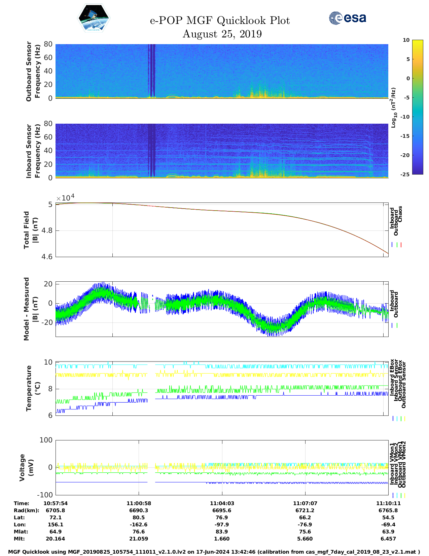Click the title 'e-POP MGF Quicklook Plot'
The image size is (429, 556).
click(x=220, y=21)
